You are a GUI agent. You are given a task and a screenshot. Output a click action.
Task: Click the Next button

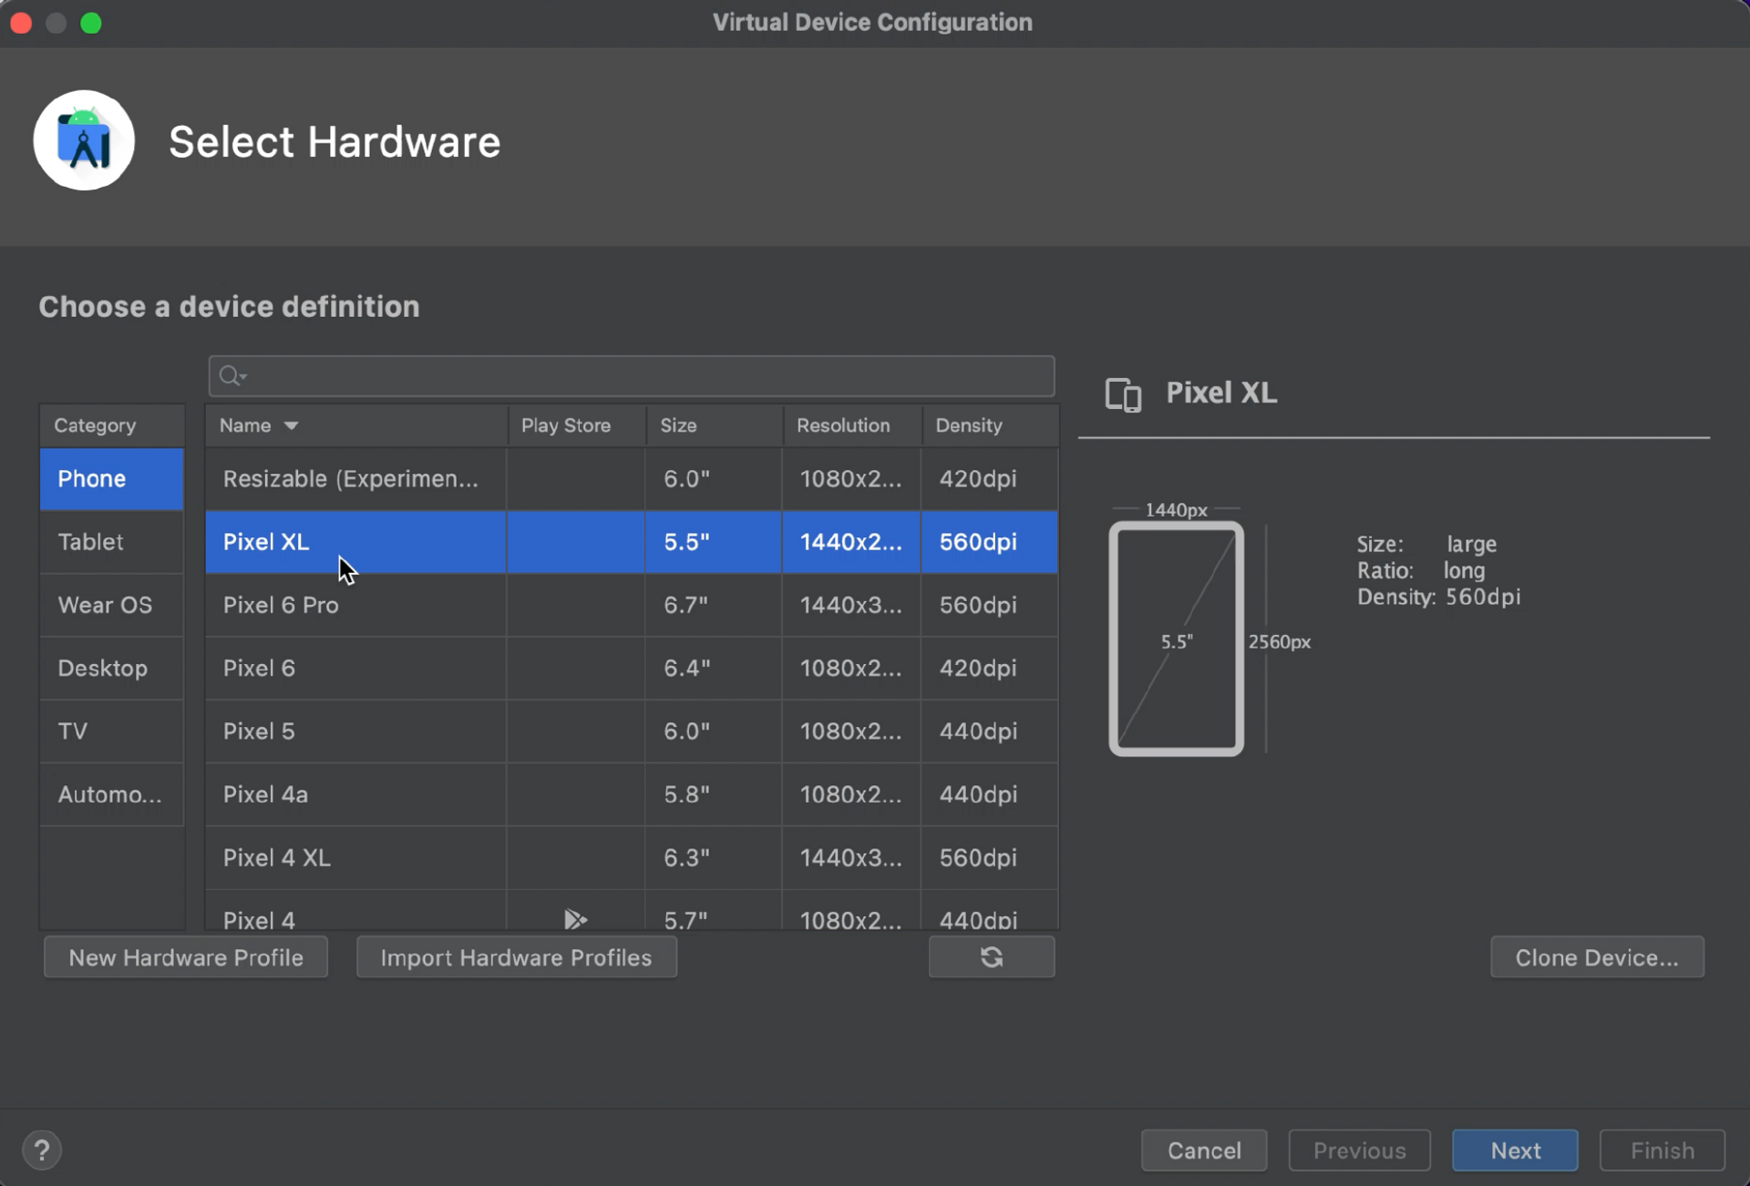click(x=1515, y=1150)
